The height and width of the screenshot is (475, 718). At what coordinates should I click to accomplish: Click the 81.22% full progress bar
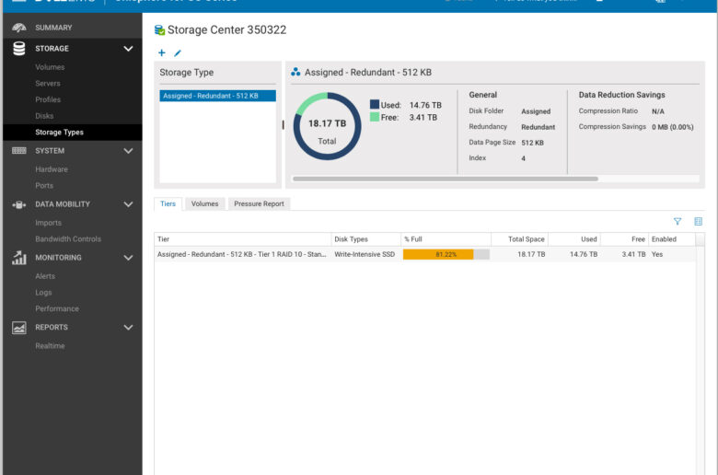tap(446, 254)
